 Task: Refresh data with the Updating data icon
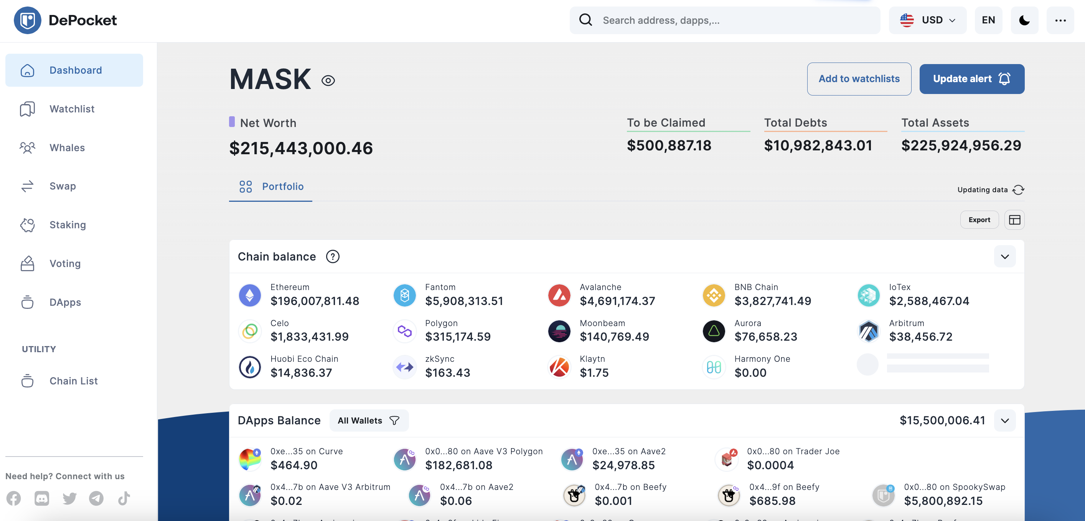[x=1019, y=190]
